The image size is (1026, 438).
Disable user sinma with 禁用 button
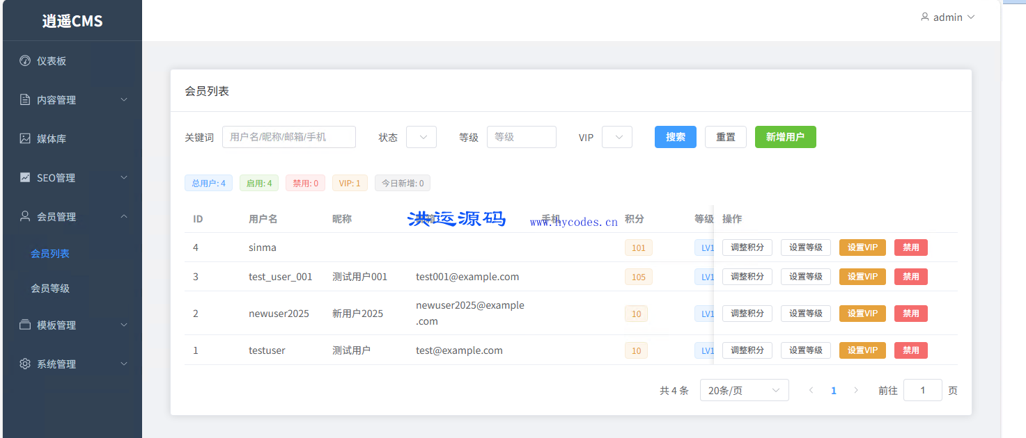[910, 247]
